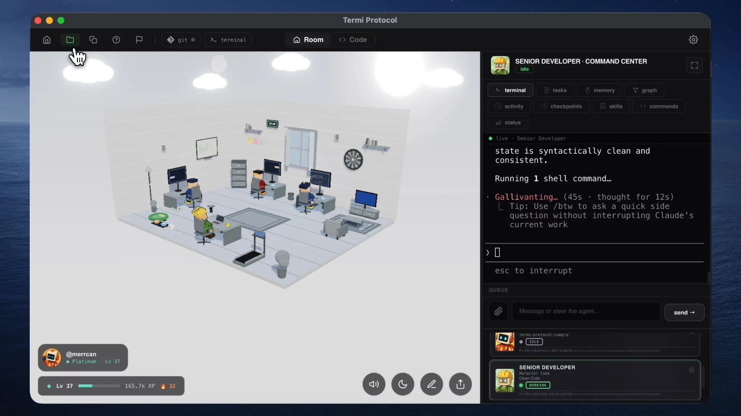Toggle sound with the speaker icon
Viewport: 741px width, 416px height.
(x=374, y=384)
